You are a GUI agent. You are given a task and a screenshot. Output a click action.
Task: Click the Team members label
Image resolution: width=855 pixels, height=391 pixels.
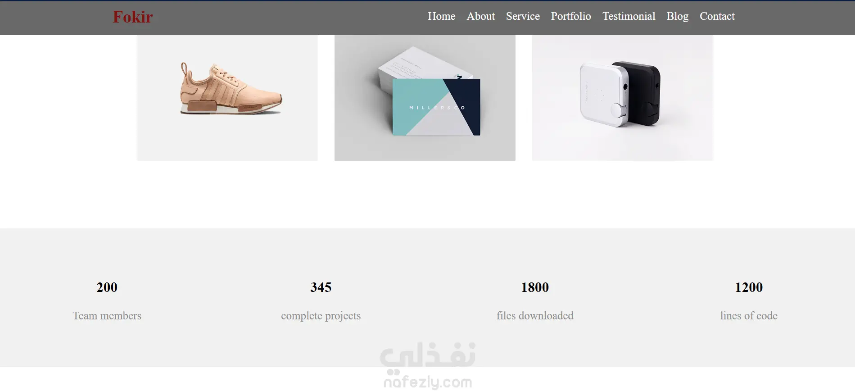(107, 316)
